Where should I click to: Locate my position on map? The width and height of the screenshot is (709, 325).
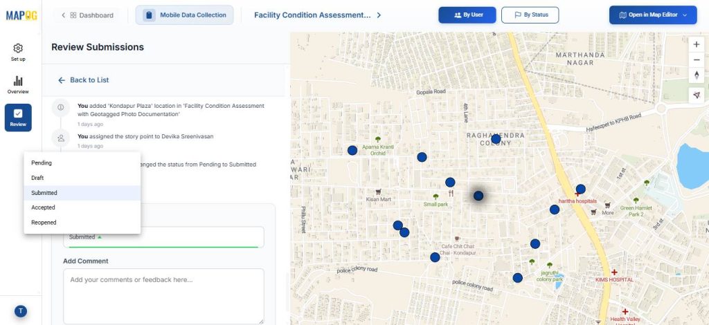coord(697,95)
